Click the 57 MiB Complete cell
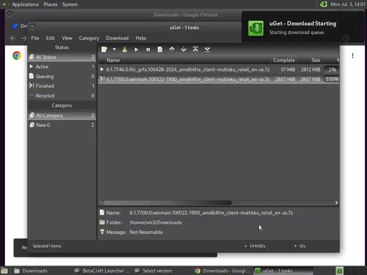Viewport: 367px width, 275px height. pyautogui.click(x=288, y=69)
